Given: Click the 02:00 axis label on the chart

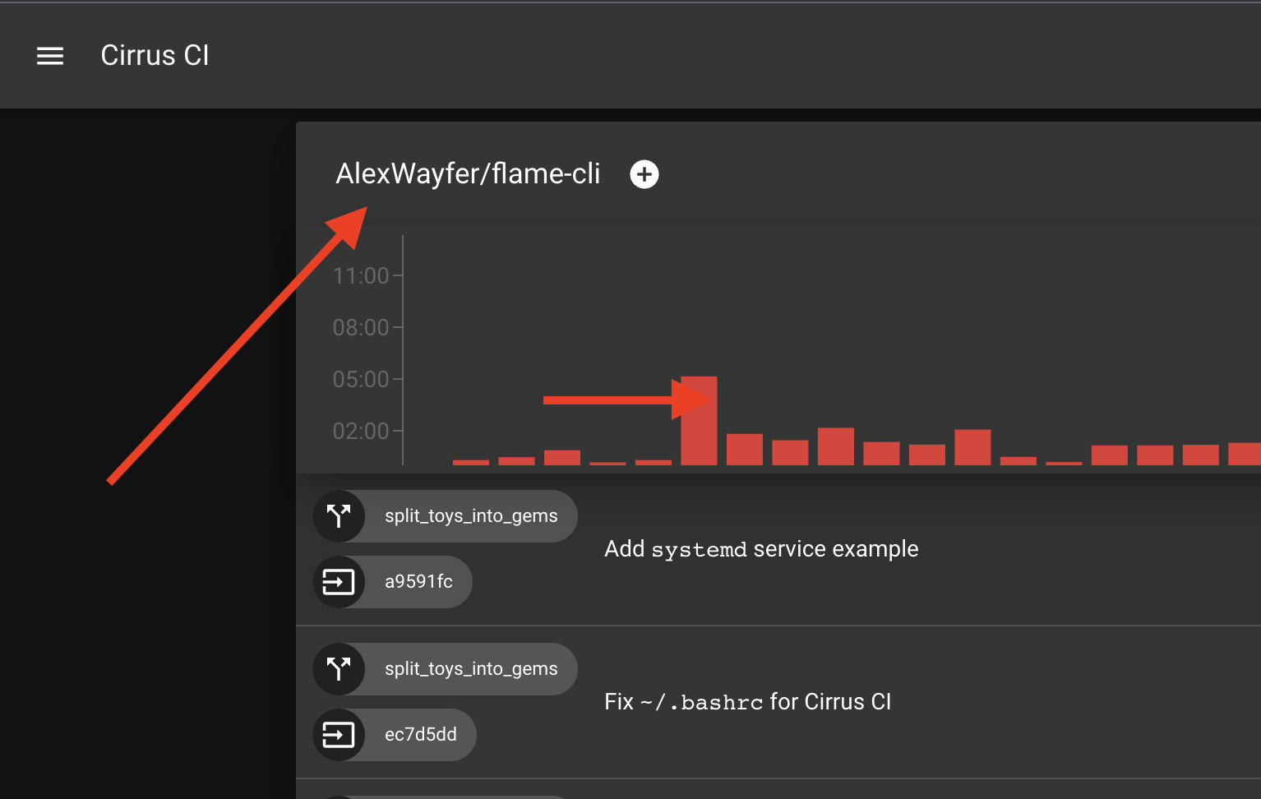Looking at the screenshot, I should point(361,432).
